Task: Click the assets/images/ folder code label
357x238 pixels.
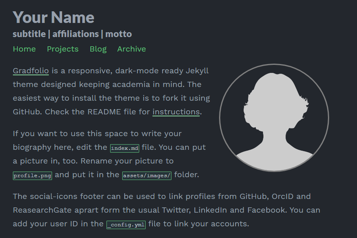Action: coord(147,176)
